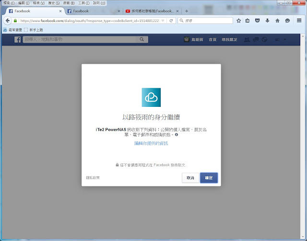This screenshot has width=307, height=241.
Task: Click the 取消 cancel button
Action: (x=190, y=178)
